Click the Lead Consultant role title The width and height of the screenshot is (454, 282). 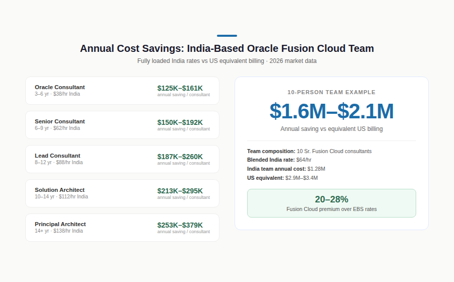coord(58,156)
